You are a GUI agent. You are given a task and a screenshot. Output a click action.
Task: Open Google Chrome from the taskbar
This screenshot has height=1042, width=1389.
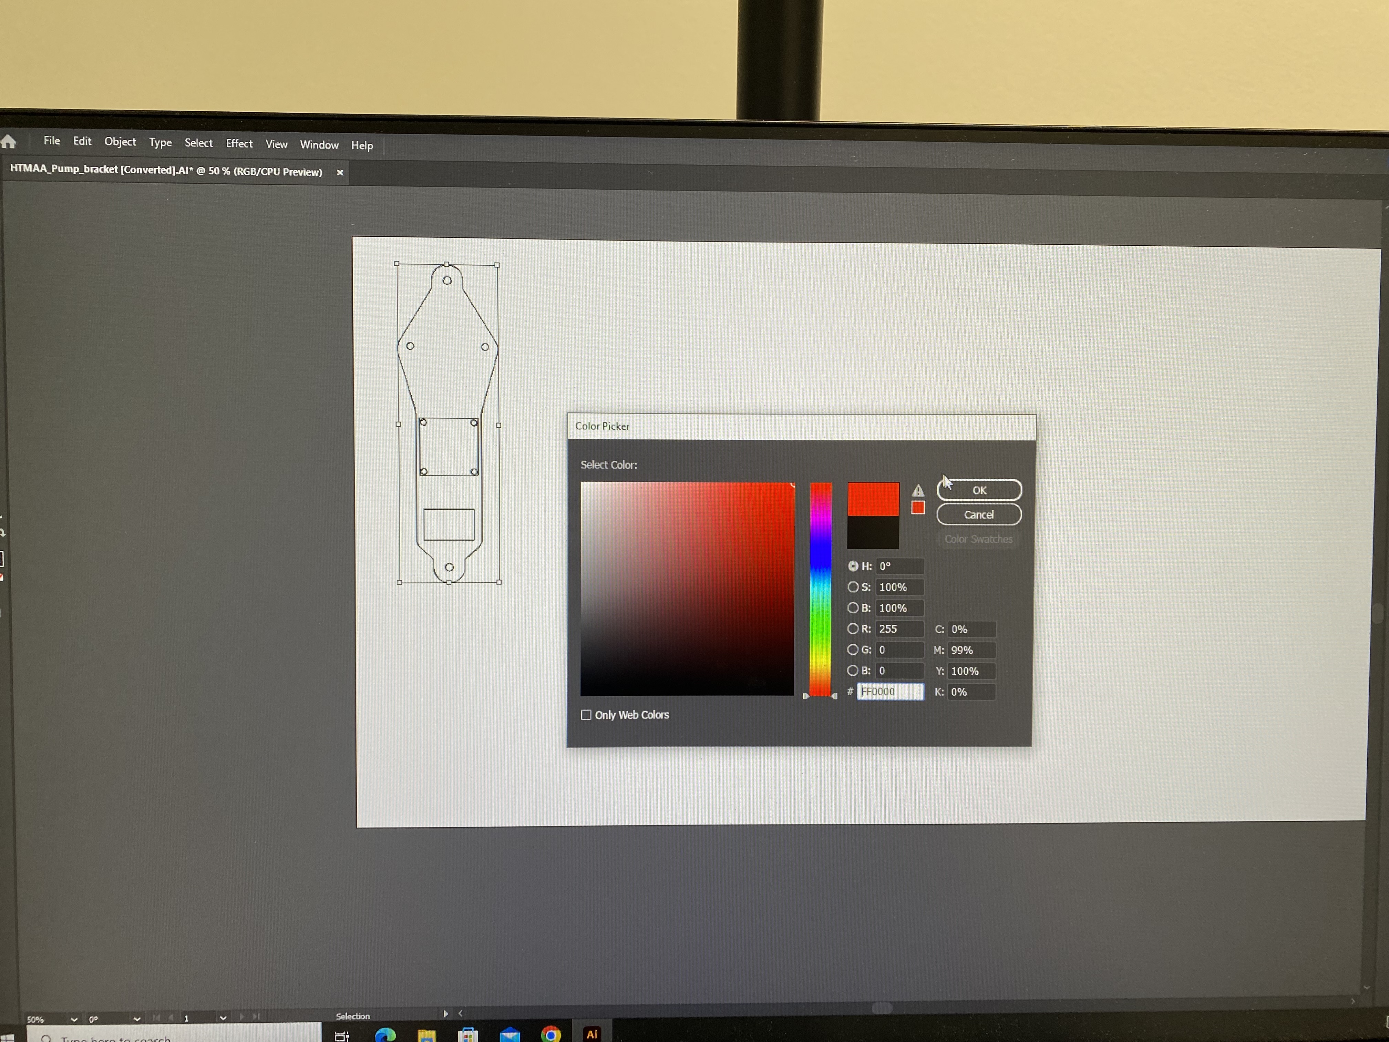coord(551,1034)
